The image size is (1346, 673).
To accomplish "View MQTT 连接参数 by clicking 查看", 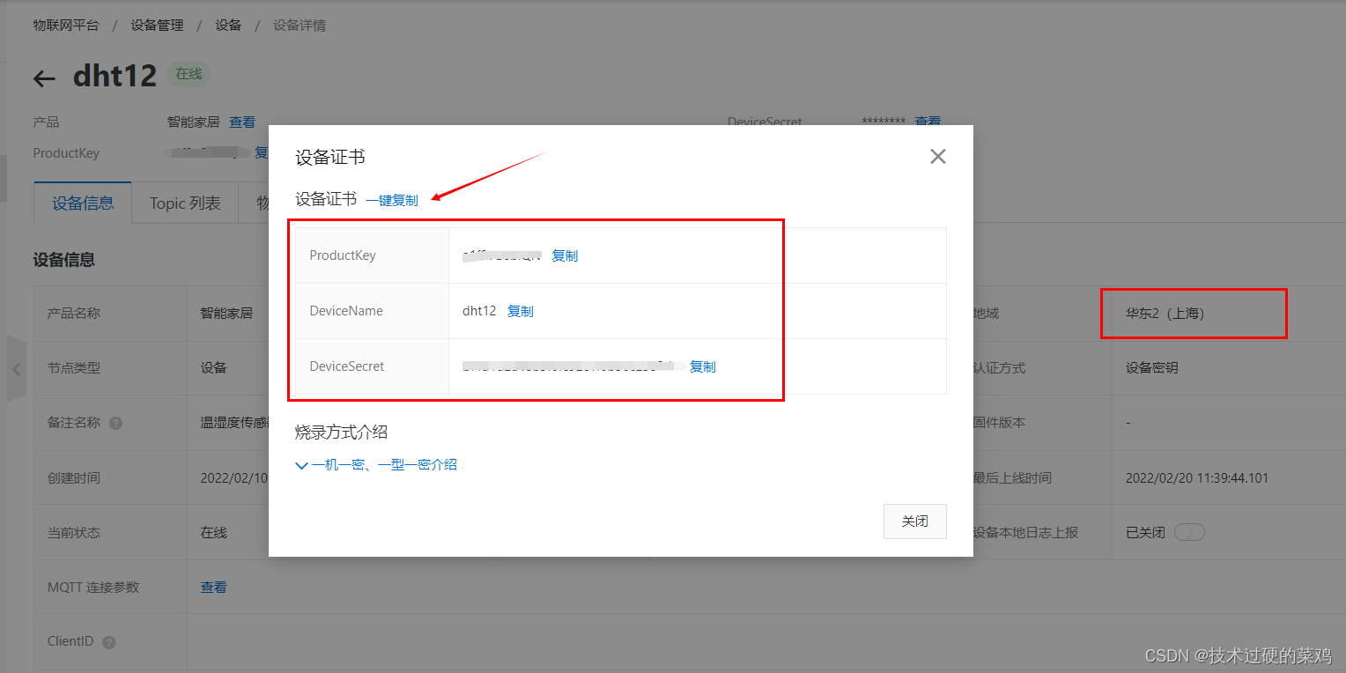I will (213, 587).
